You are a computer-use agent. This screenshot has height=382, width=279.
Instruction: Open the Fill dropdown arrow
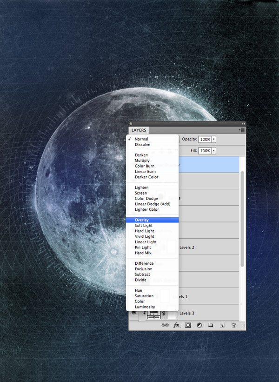pos(214,151)
